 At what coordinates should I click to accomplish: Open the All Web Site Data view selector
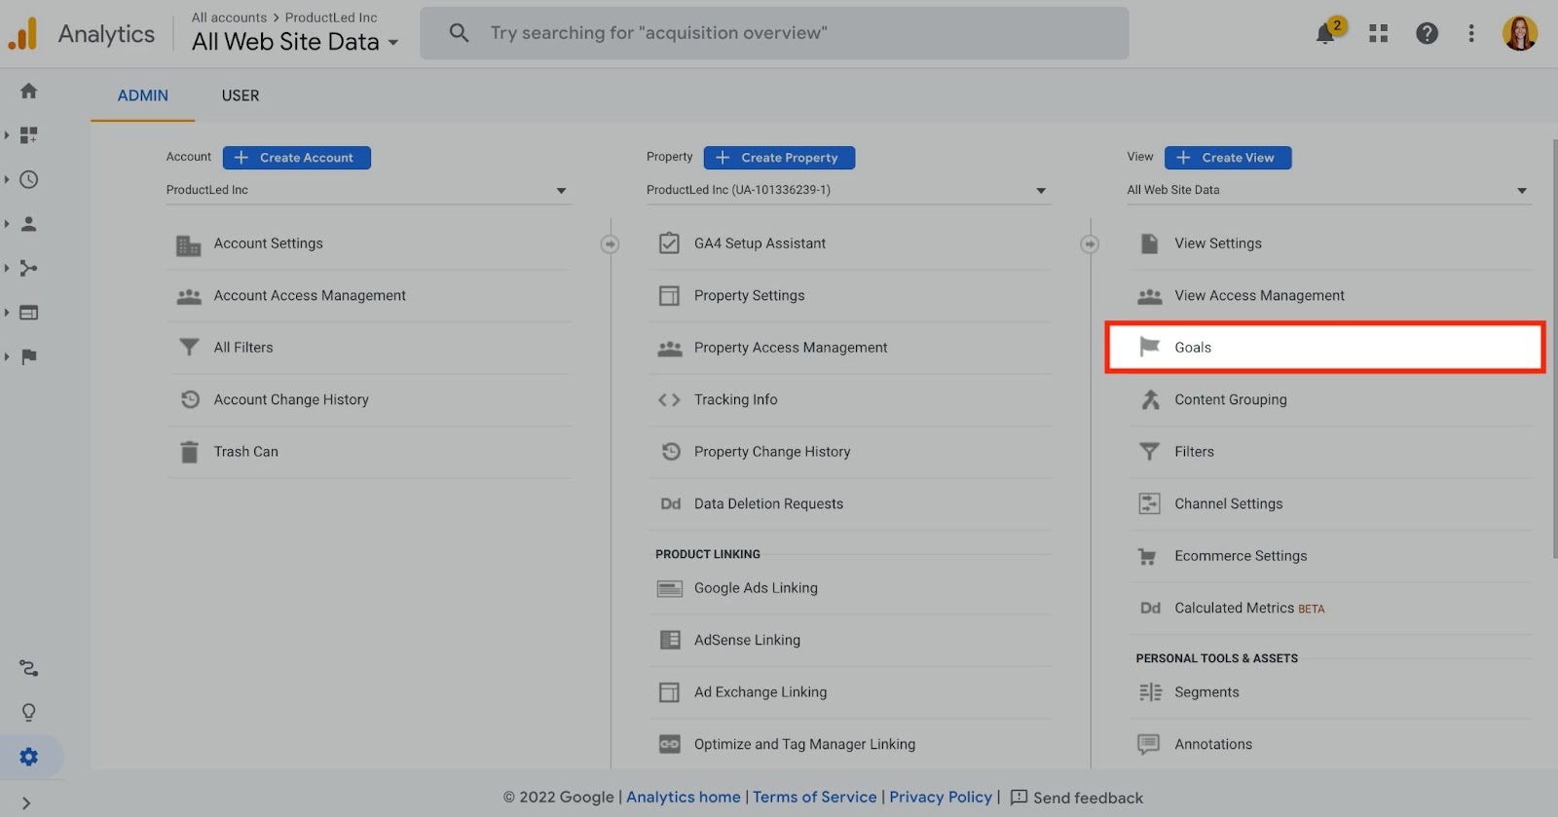click(295, 42)
